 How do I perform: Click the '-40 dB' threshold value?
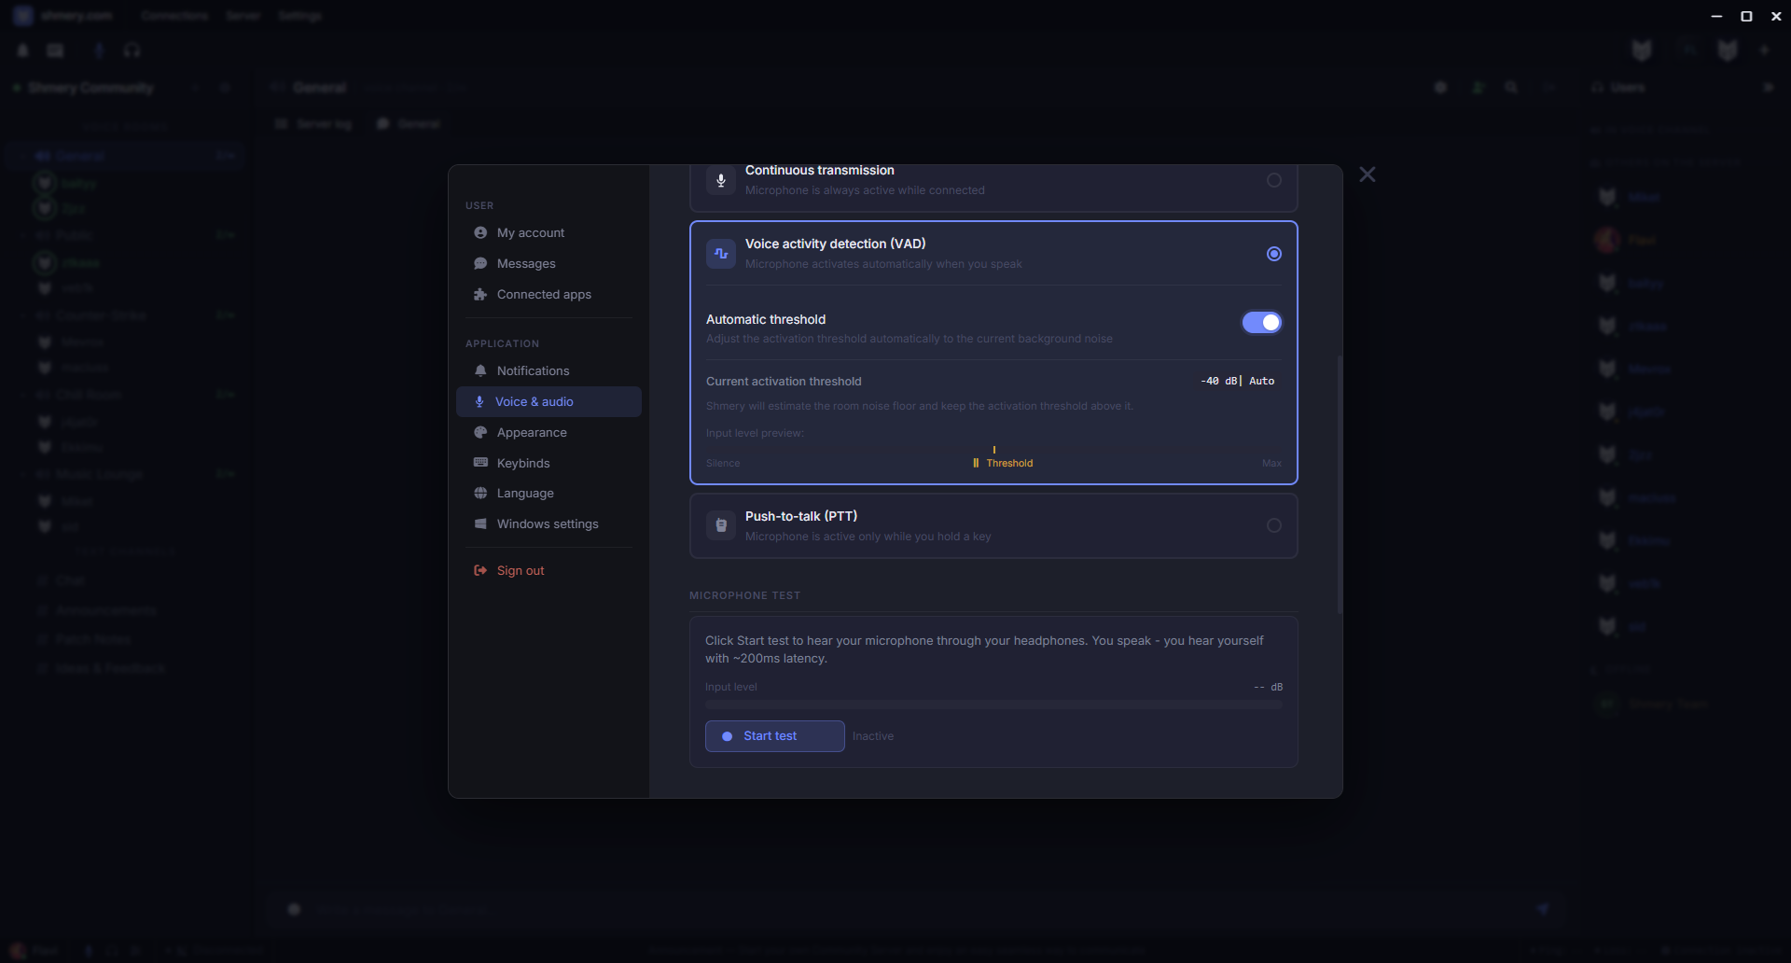pos(1219,381)
